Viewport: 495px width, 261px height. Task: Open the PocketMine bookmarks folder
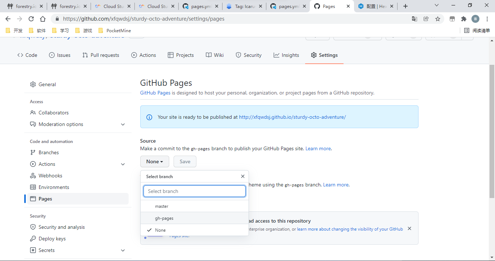click(115, 30)
